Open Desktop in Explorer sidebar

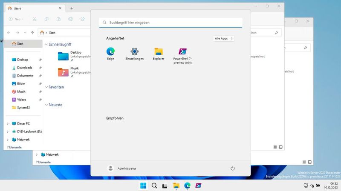pyautogui.click(x=23, y=60)
